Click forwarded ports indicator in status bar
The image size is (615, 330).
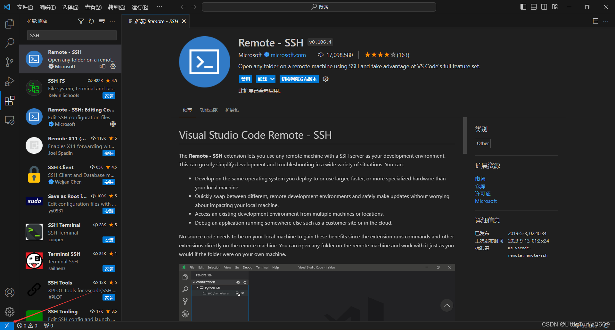49,326
